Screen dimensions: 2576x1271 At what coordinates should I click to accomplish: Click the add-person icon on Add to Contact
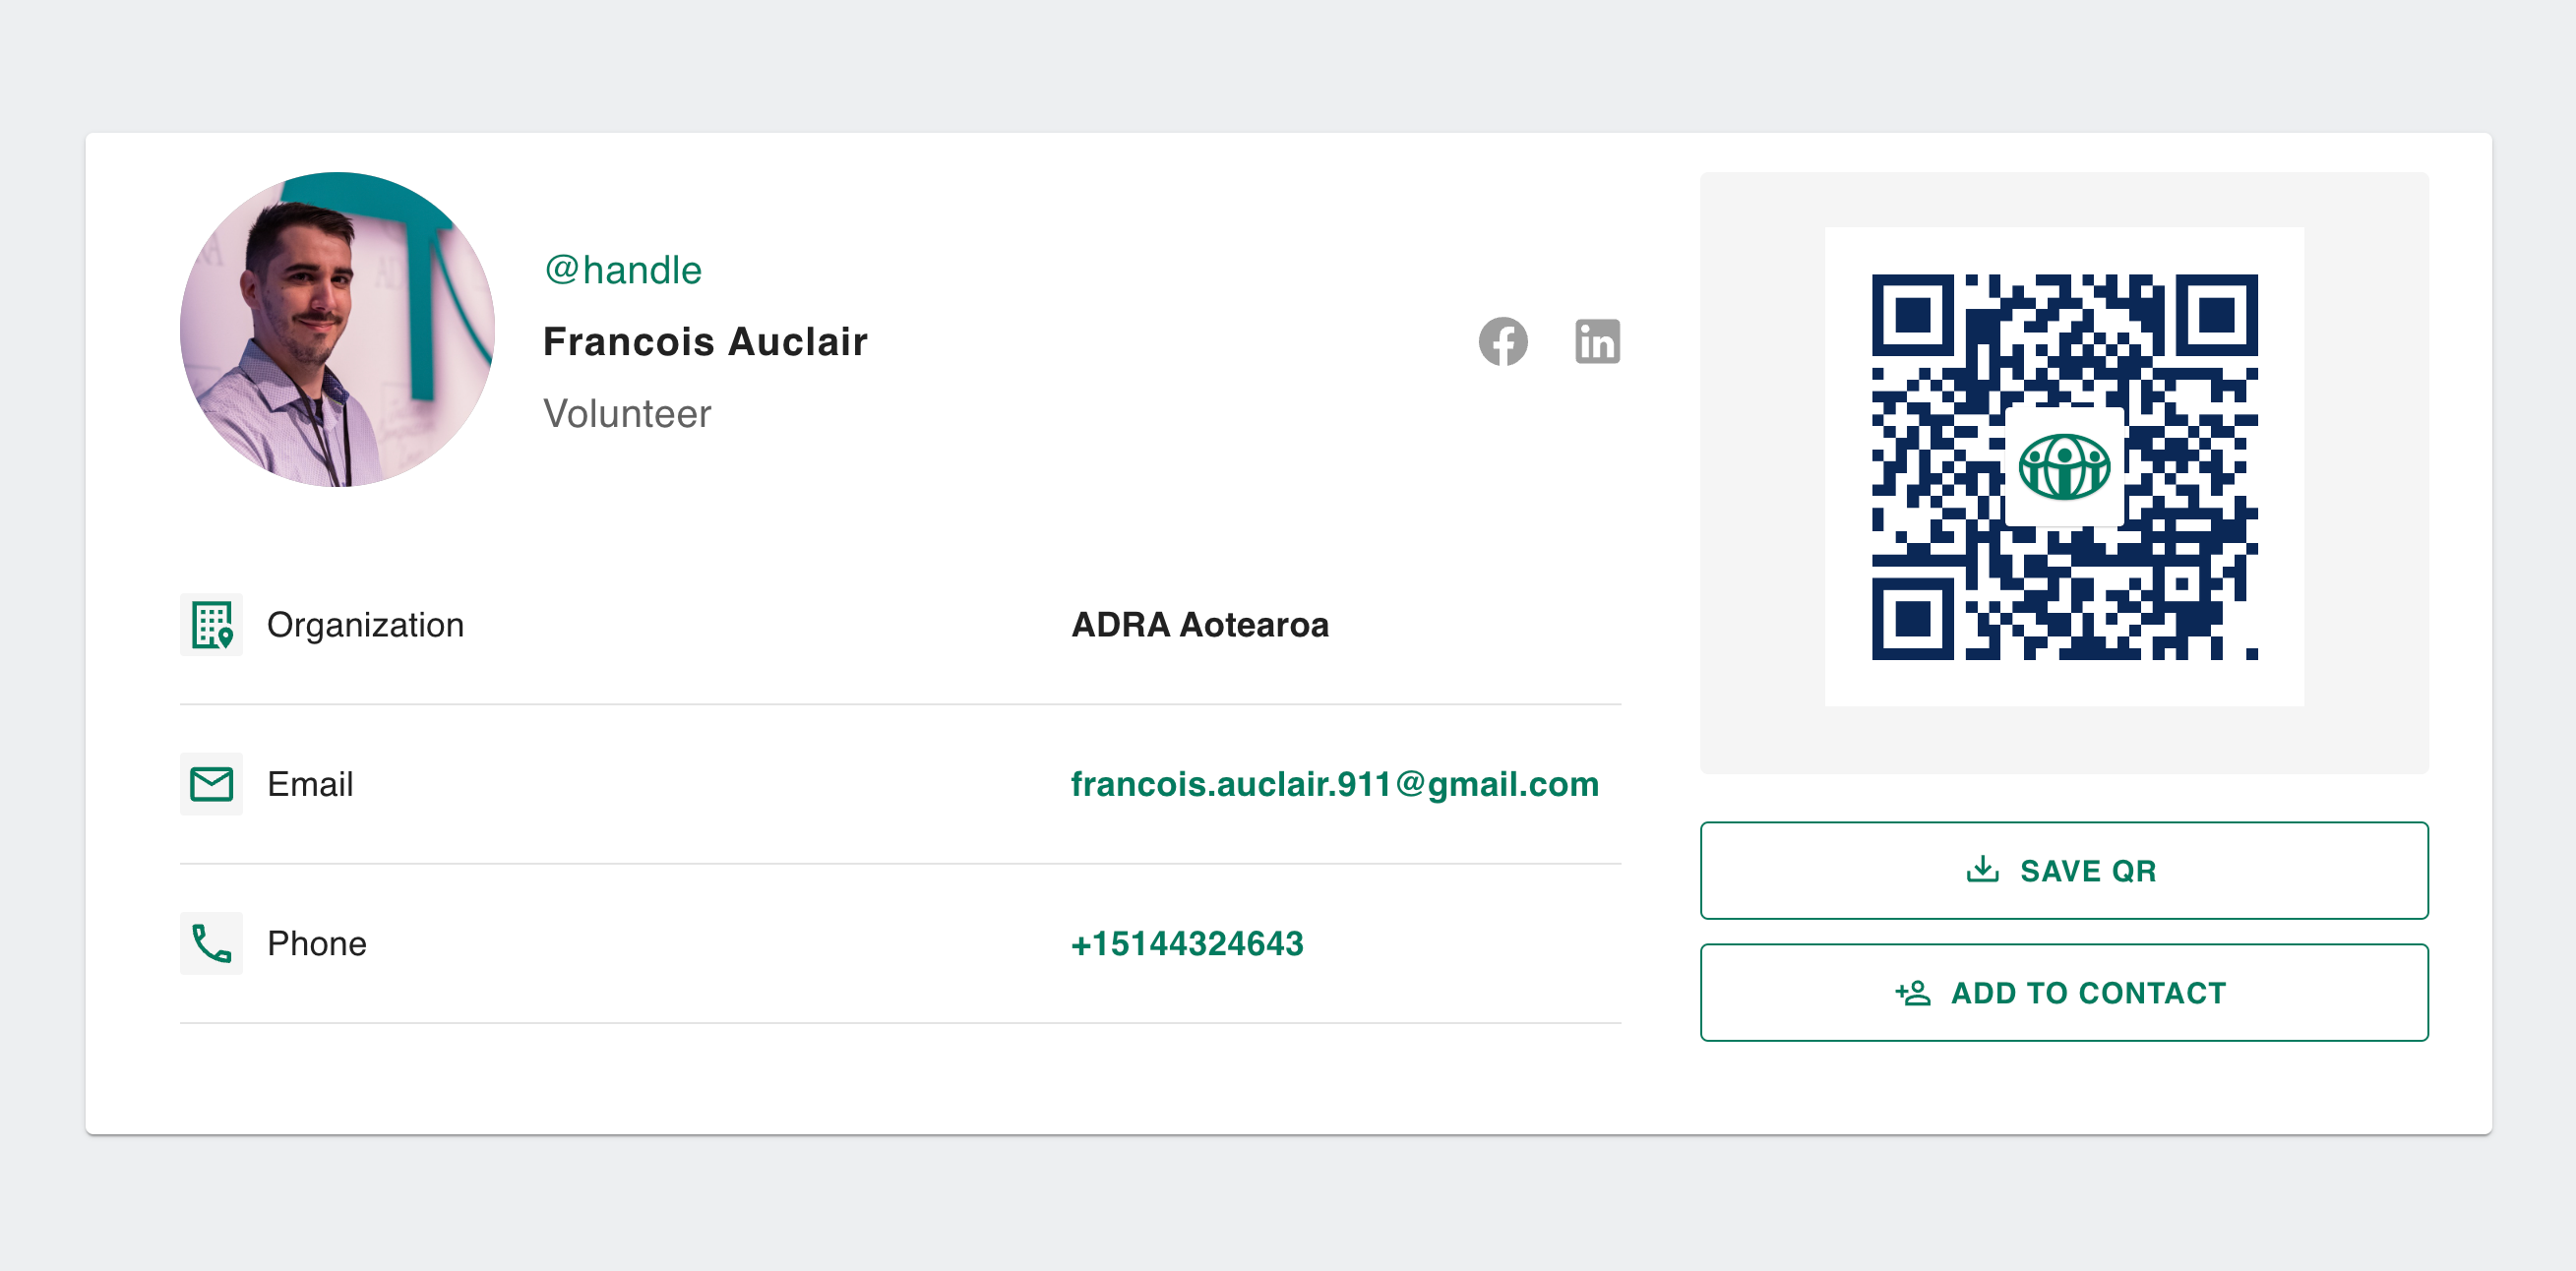1913,992
